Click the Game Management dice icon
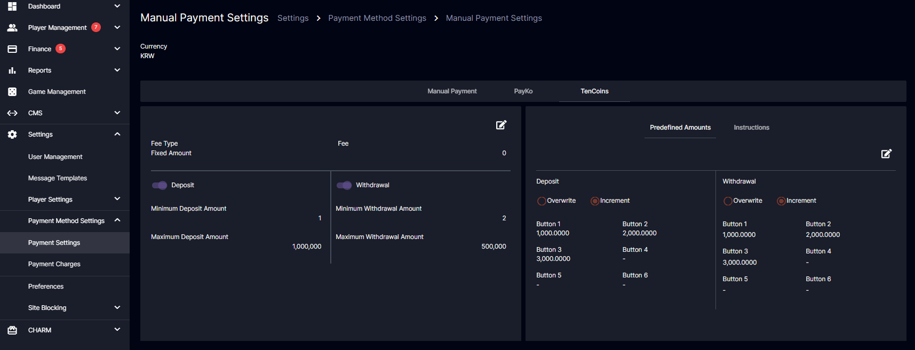Image resolution: width=915 pixels, height=350 pixels. pos(12,92)
